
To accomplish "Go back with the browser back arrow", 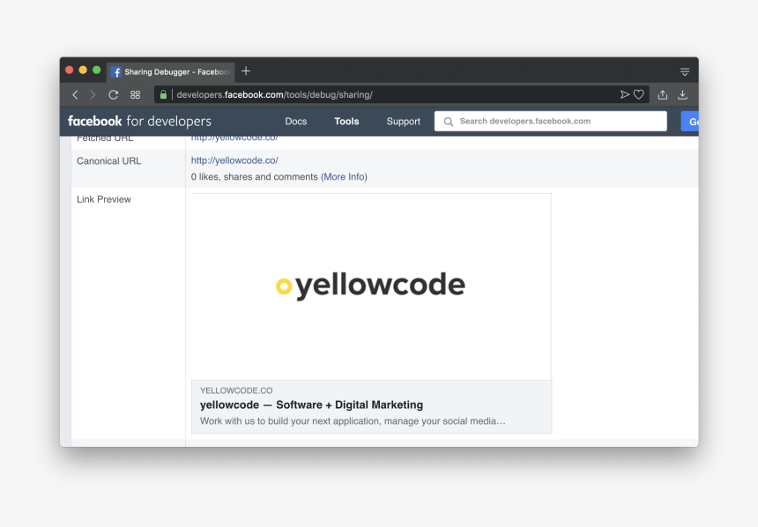I will coord(75,95).
